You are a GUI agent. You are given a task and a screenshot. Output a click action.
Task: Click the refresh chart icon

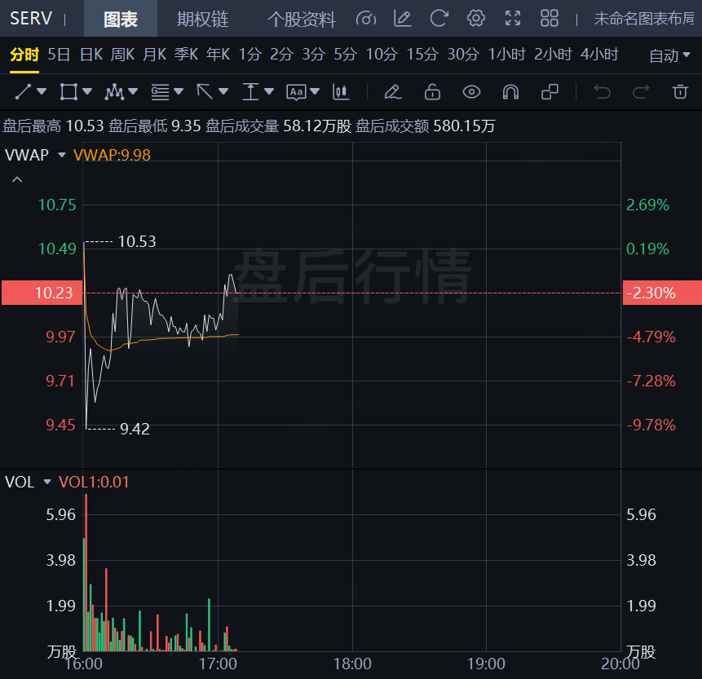point(439,19)
